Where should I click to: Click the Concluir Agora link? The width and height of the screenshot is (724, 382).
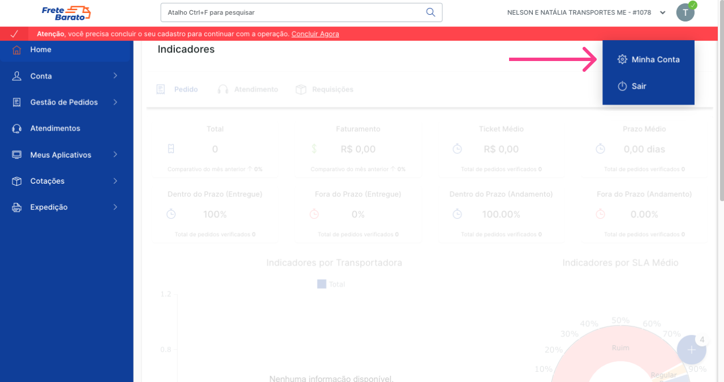click(315, 34)
